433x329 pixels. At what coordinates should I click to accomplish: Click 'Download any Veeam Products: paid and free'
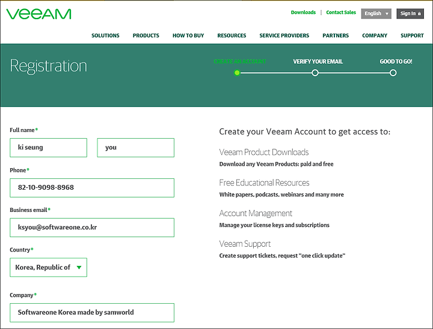point(276,164)
